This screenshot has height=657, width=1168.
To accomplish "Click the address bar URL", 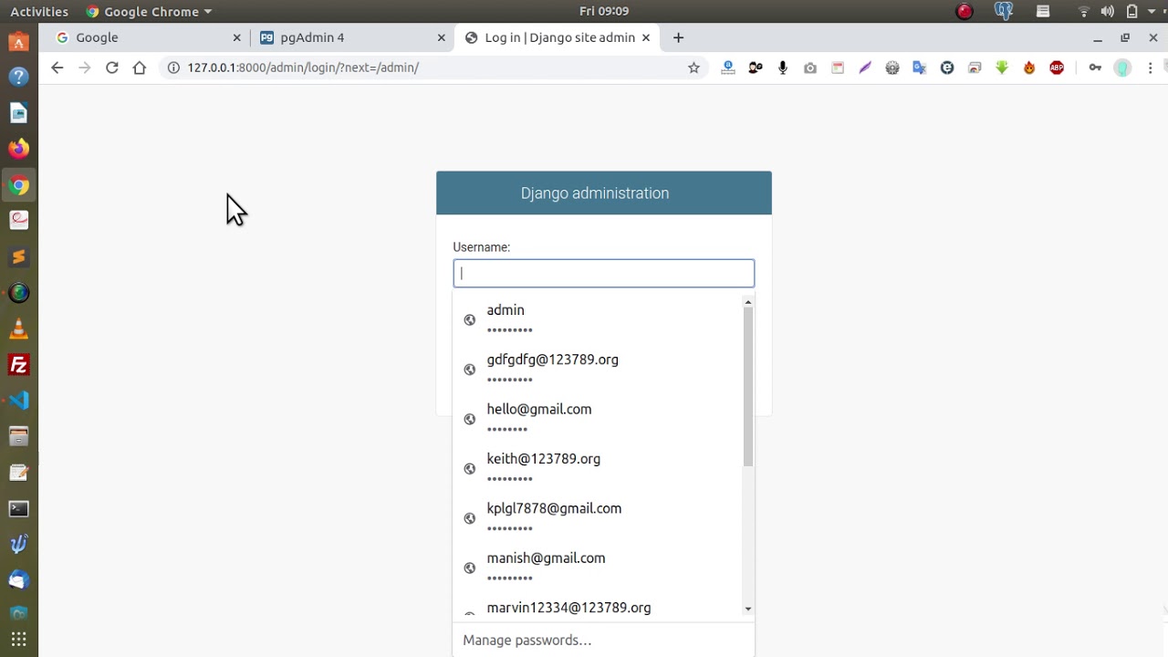I will [303, 68].
